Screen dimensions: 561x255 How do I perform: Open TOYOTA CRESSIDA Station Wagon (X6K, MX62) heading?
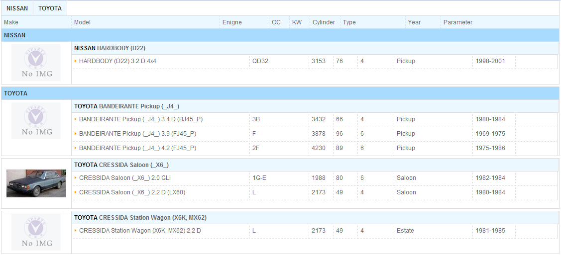click(x=140, y=218)
